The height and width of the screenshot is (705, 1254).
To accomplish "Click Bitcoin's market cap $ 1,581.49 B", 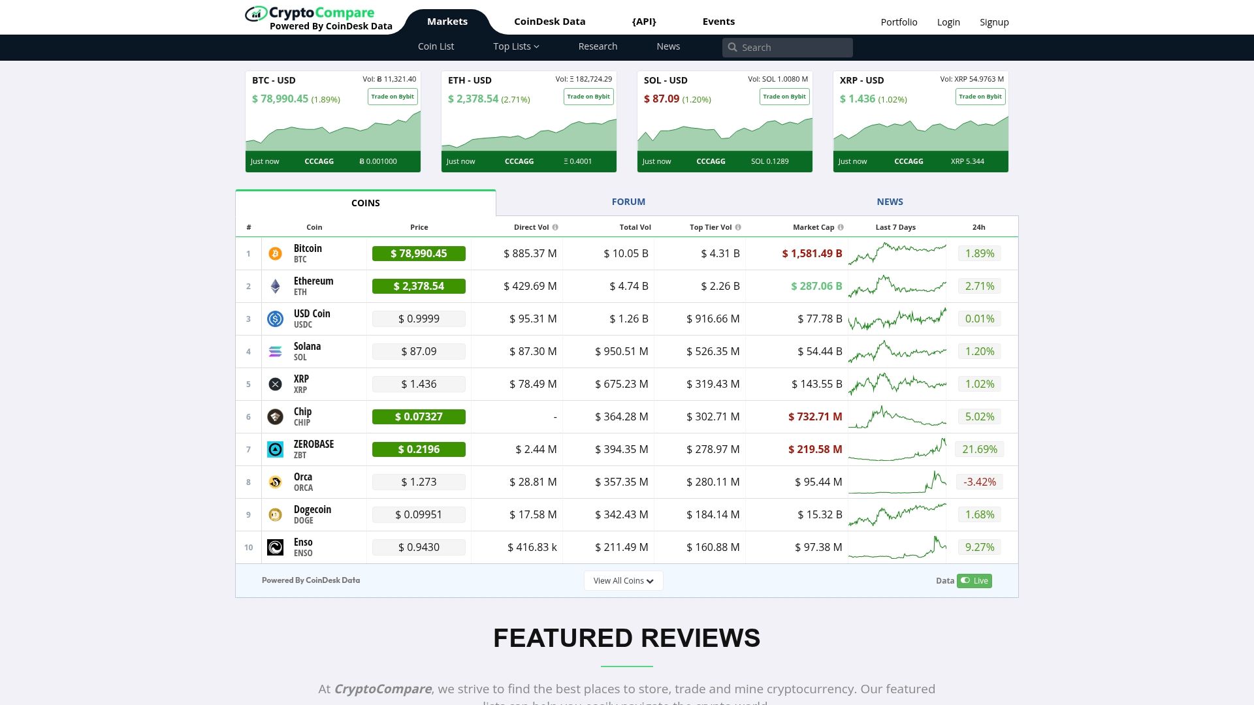I will tap(812, 254).
